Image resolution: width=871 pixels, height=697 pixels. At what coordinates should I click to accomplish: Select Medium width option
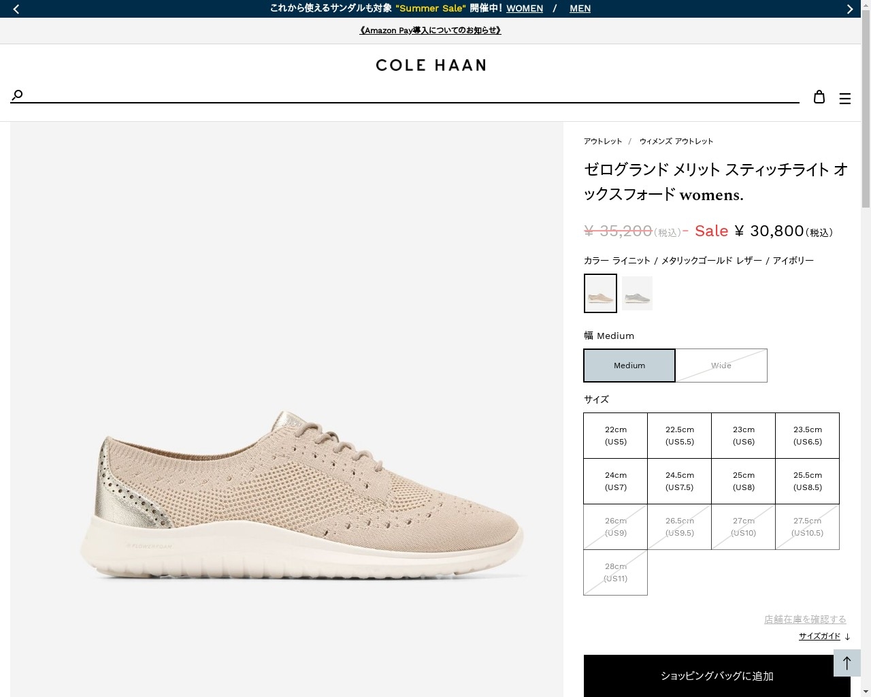[629, 366]
